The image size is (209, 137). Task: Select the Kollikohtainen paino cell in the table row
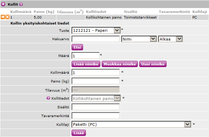pos(104,17)
